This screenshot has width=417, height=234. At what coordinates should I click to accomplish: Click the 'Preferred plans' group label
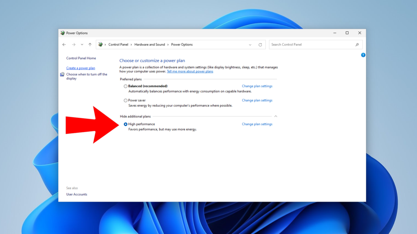[x=131, y=79]
